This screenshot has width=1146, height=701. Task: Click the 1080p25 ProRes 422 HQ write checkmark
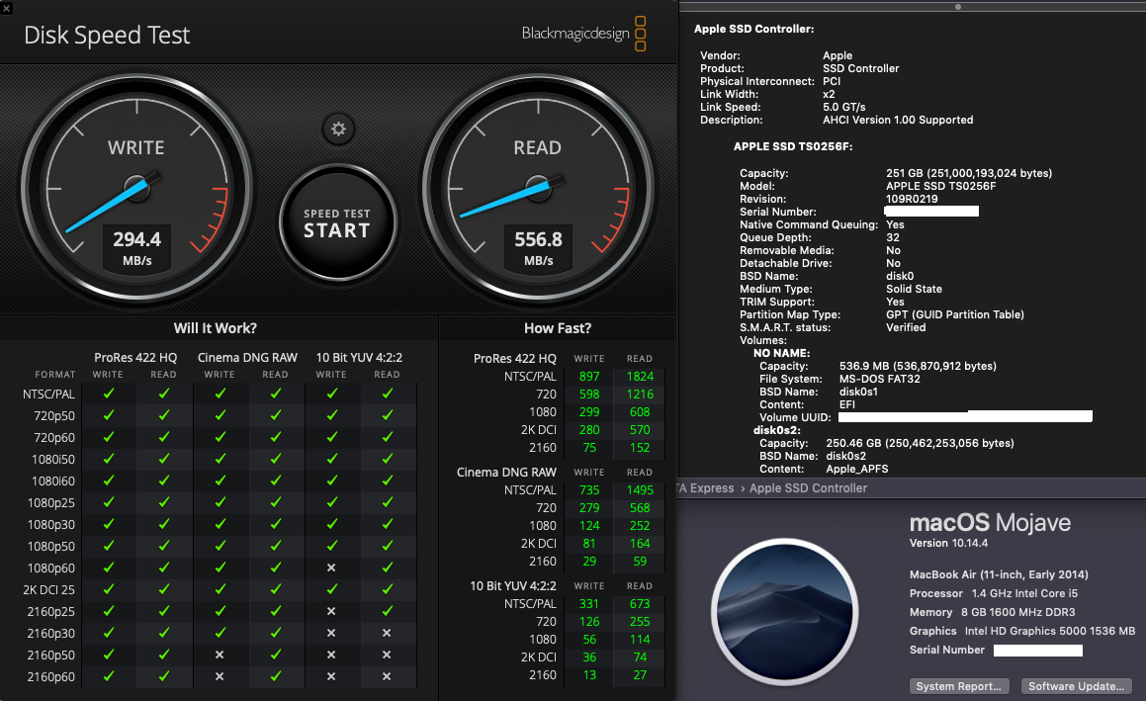(x=108, y=502)
